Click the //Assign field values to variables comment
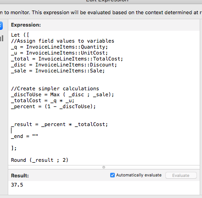Viewport: 202px width, 198px height. [x=62, y=41]
